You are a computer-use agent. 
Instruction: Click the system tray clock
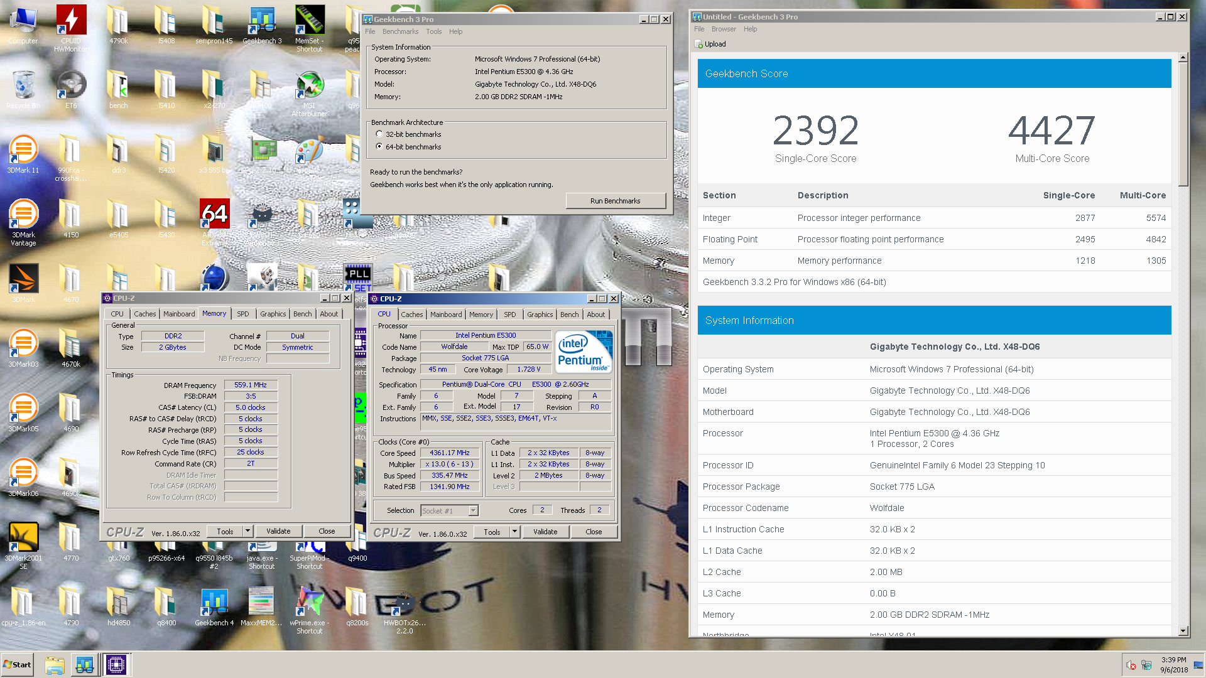(1174, 665)
